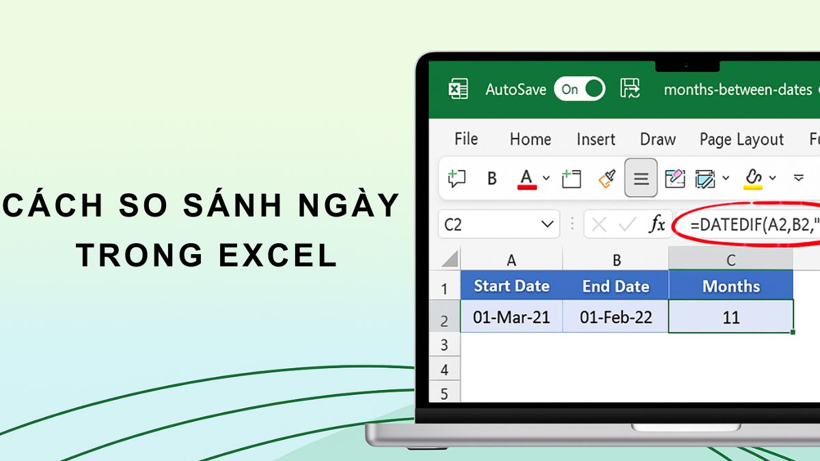Click the Select All corner triangle
This screenshot has width=820, height=461.
coord(448,259)
